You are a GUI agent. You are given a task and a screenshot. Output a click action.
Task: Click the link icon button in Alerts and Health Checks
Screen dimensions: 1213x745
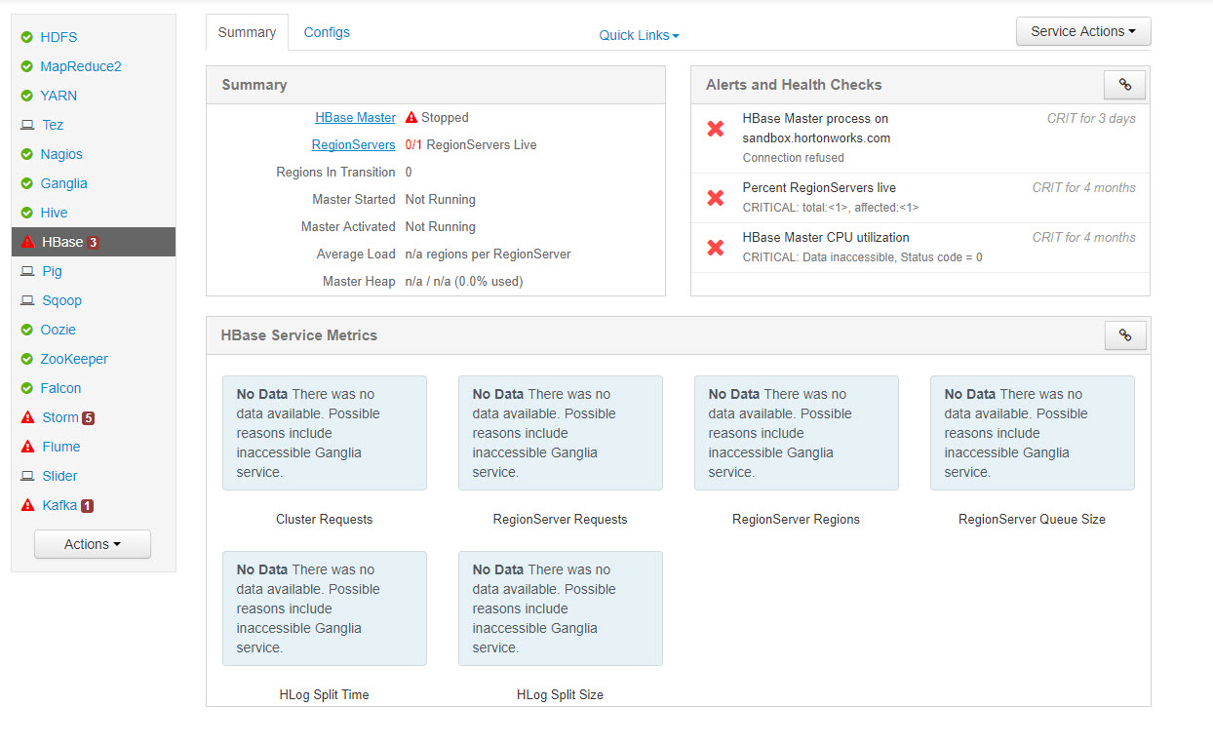1124,85
